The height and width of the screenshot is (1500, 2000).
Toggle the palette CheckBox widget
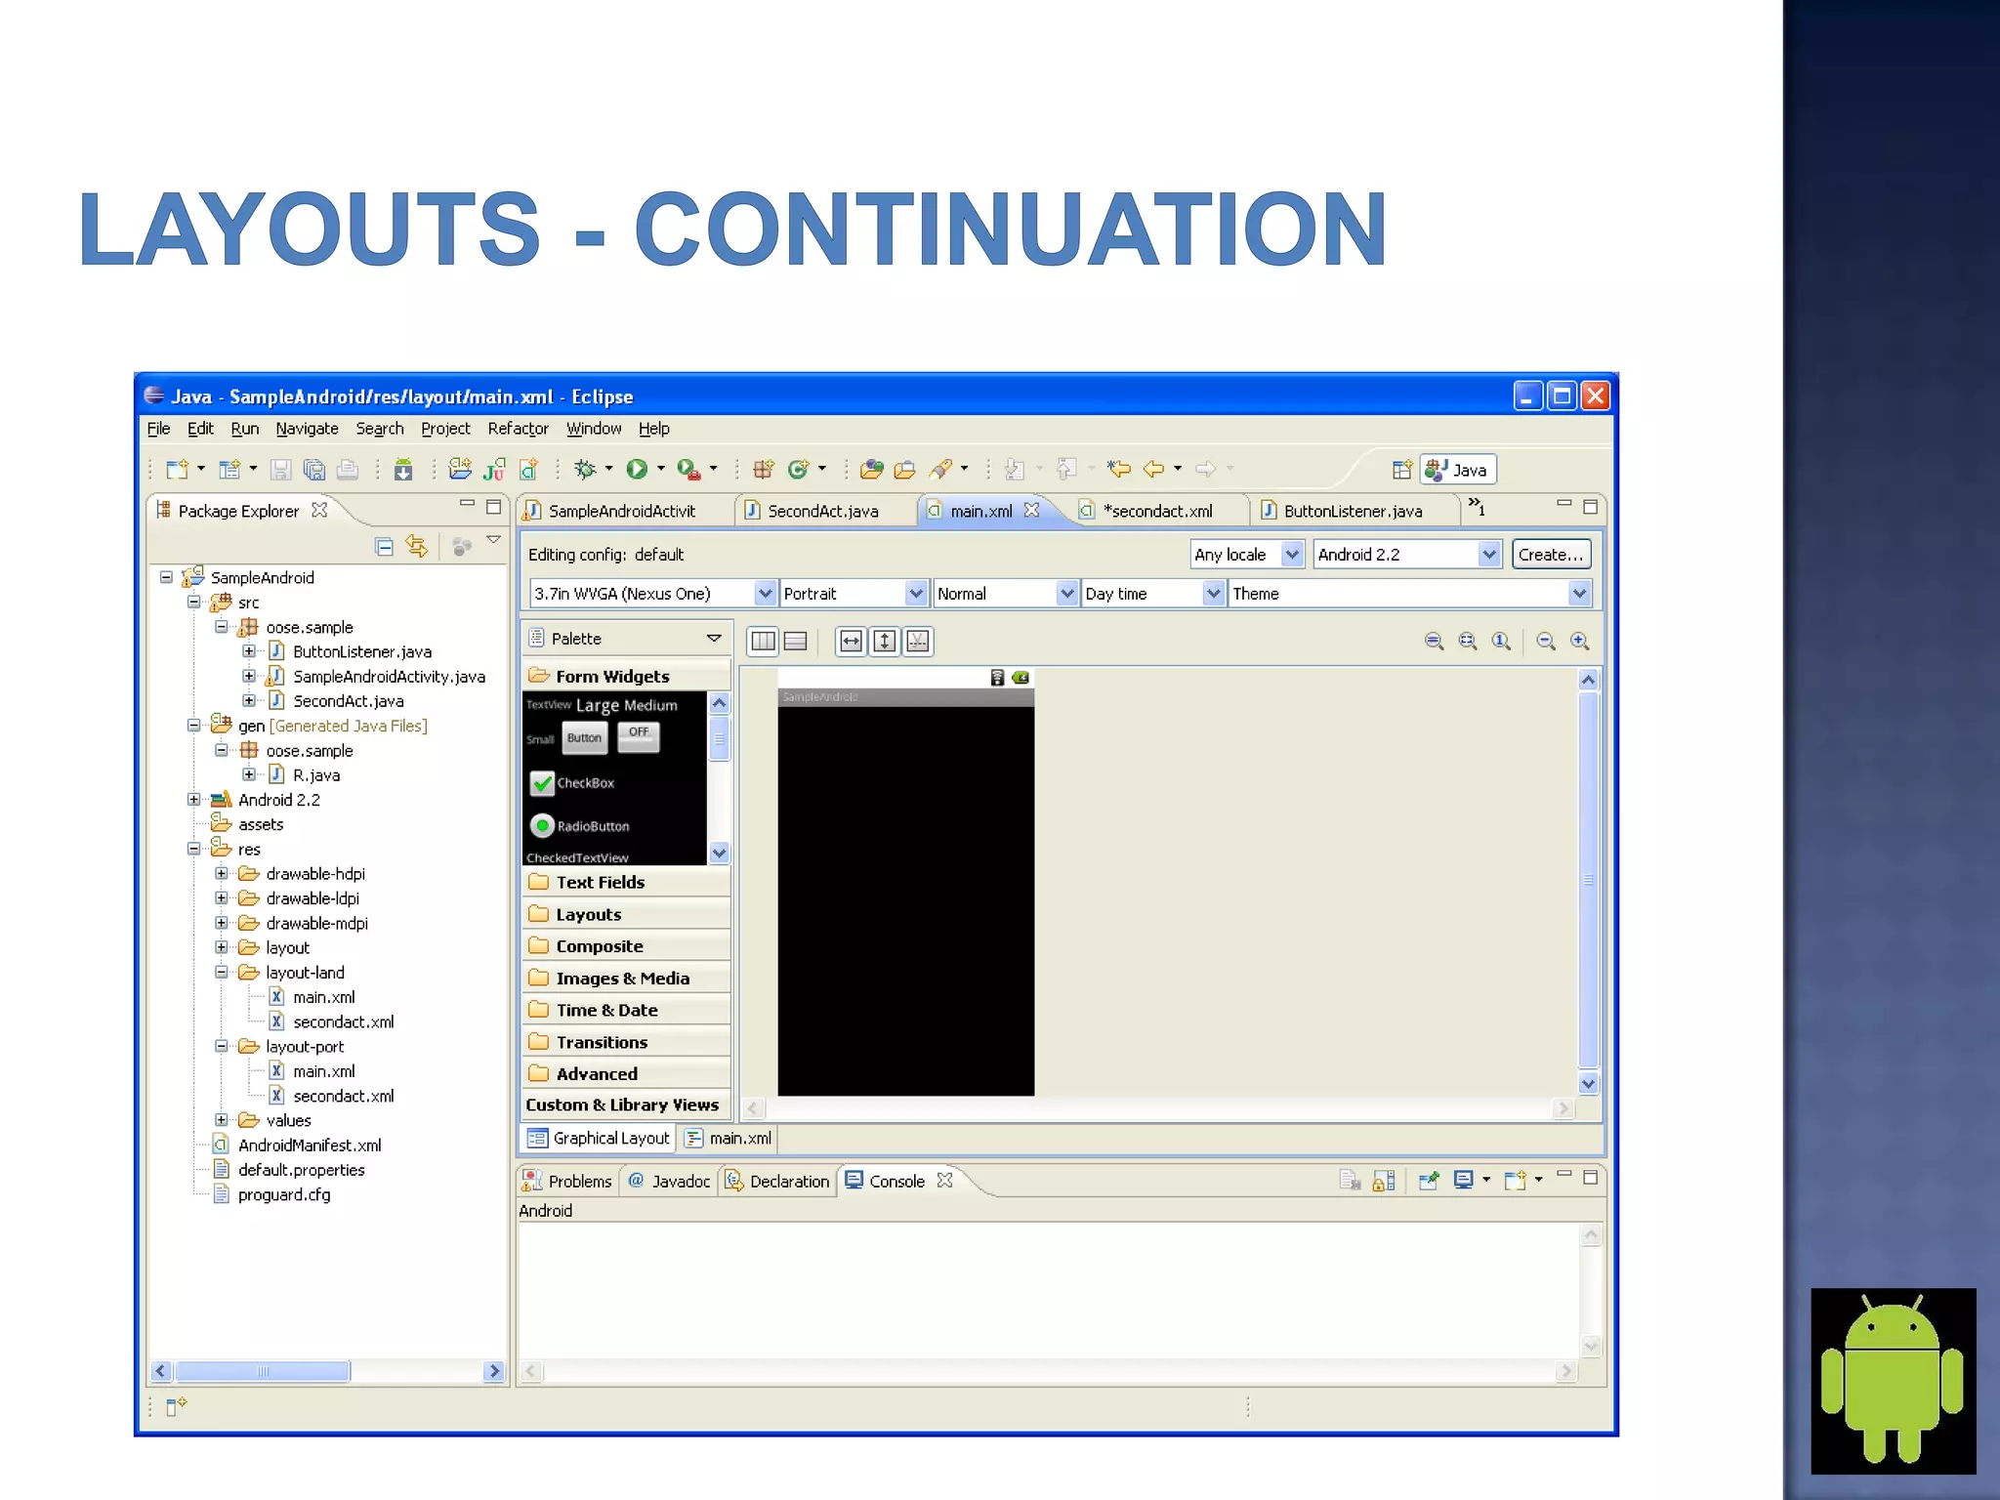point(543,783)
